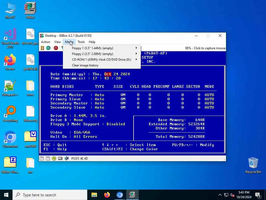Select the gsdll64.dll file icon

(x=30, y=62)
